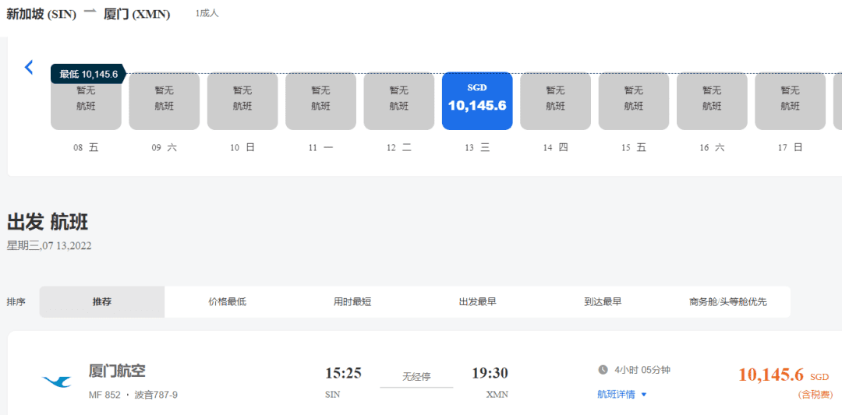Choose the date tile for 09 六
Image resolution: width=842 pixels, height=415 pixels.
point(164,100)
